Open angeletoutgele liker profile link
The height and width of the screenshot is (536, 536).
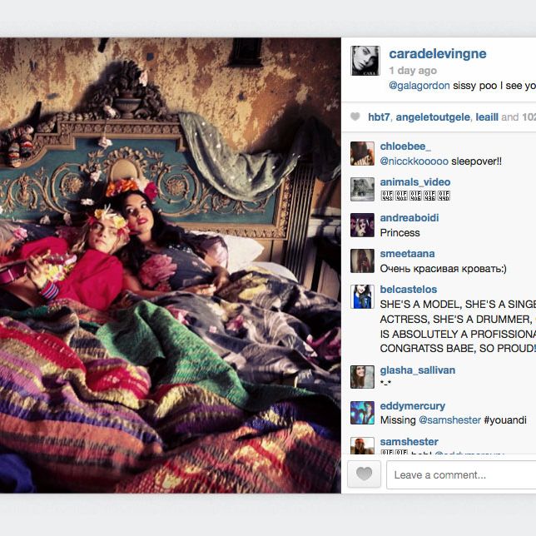pyautogui.click(x=433, y=117)
